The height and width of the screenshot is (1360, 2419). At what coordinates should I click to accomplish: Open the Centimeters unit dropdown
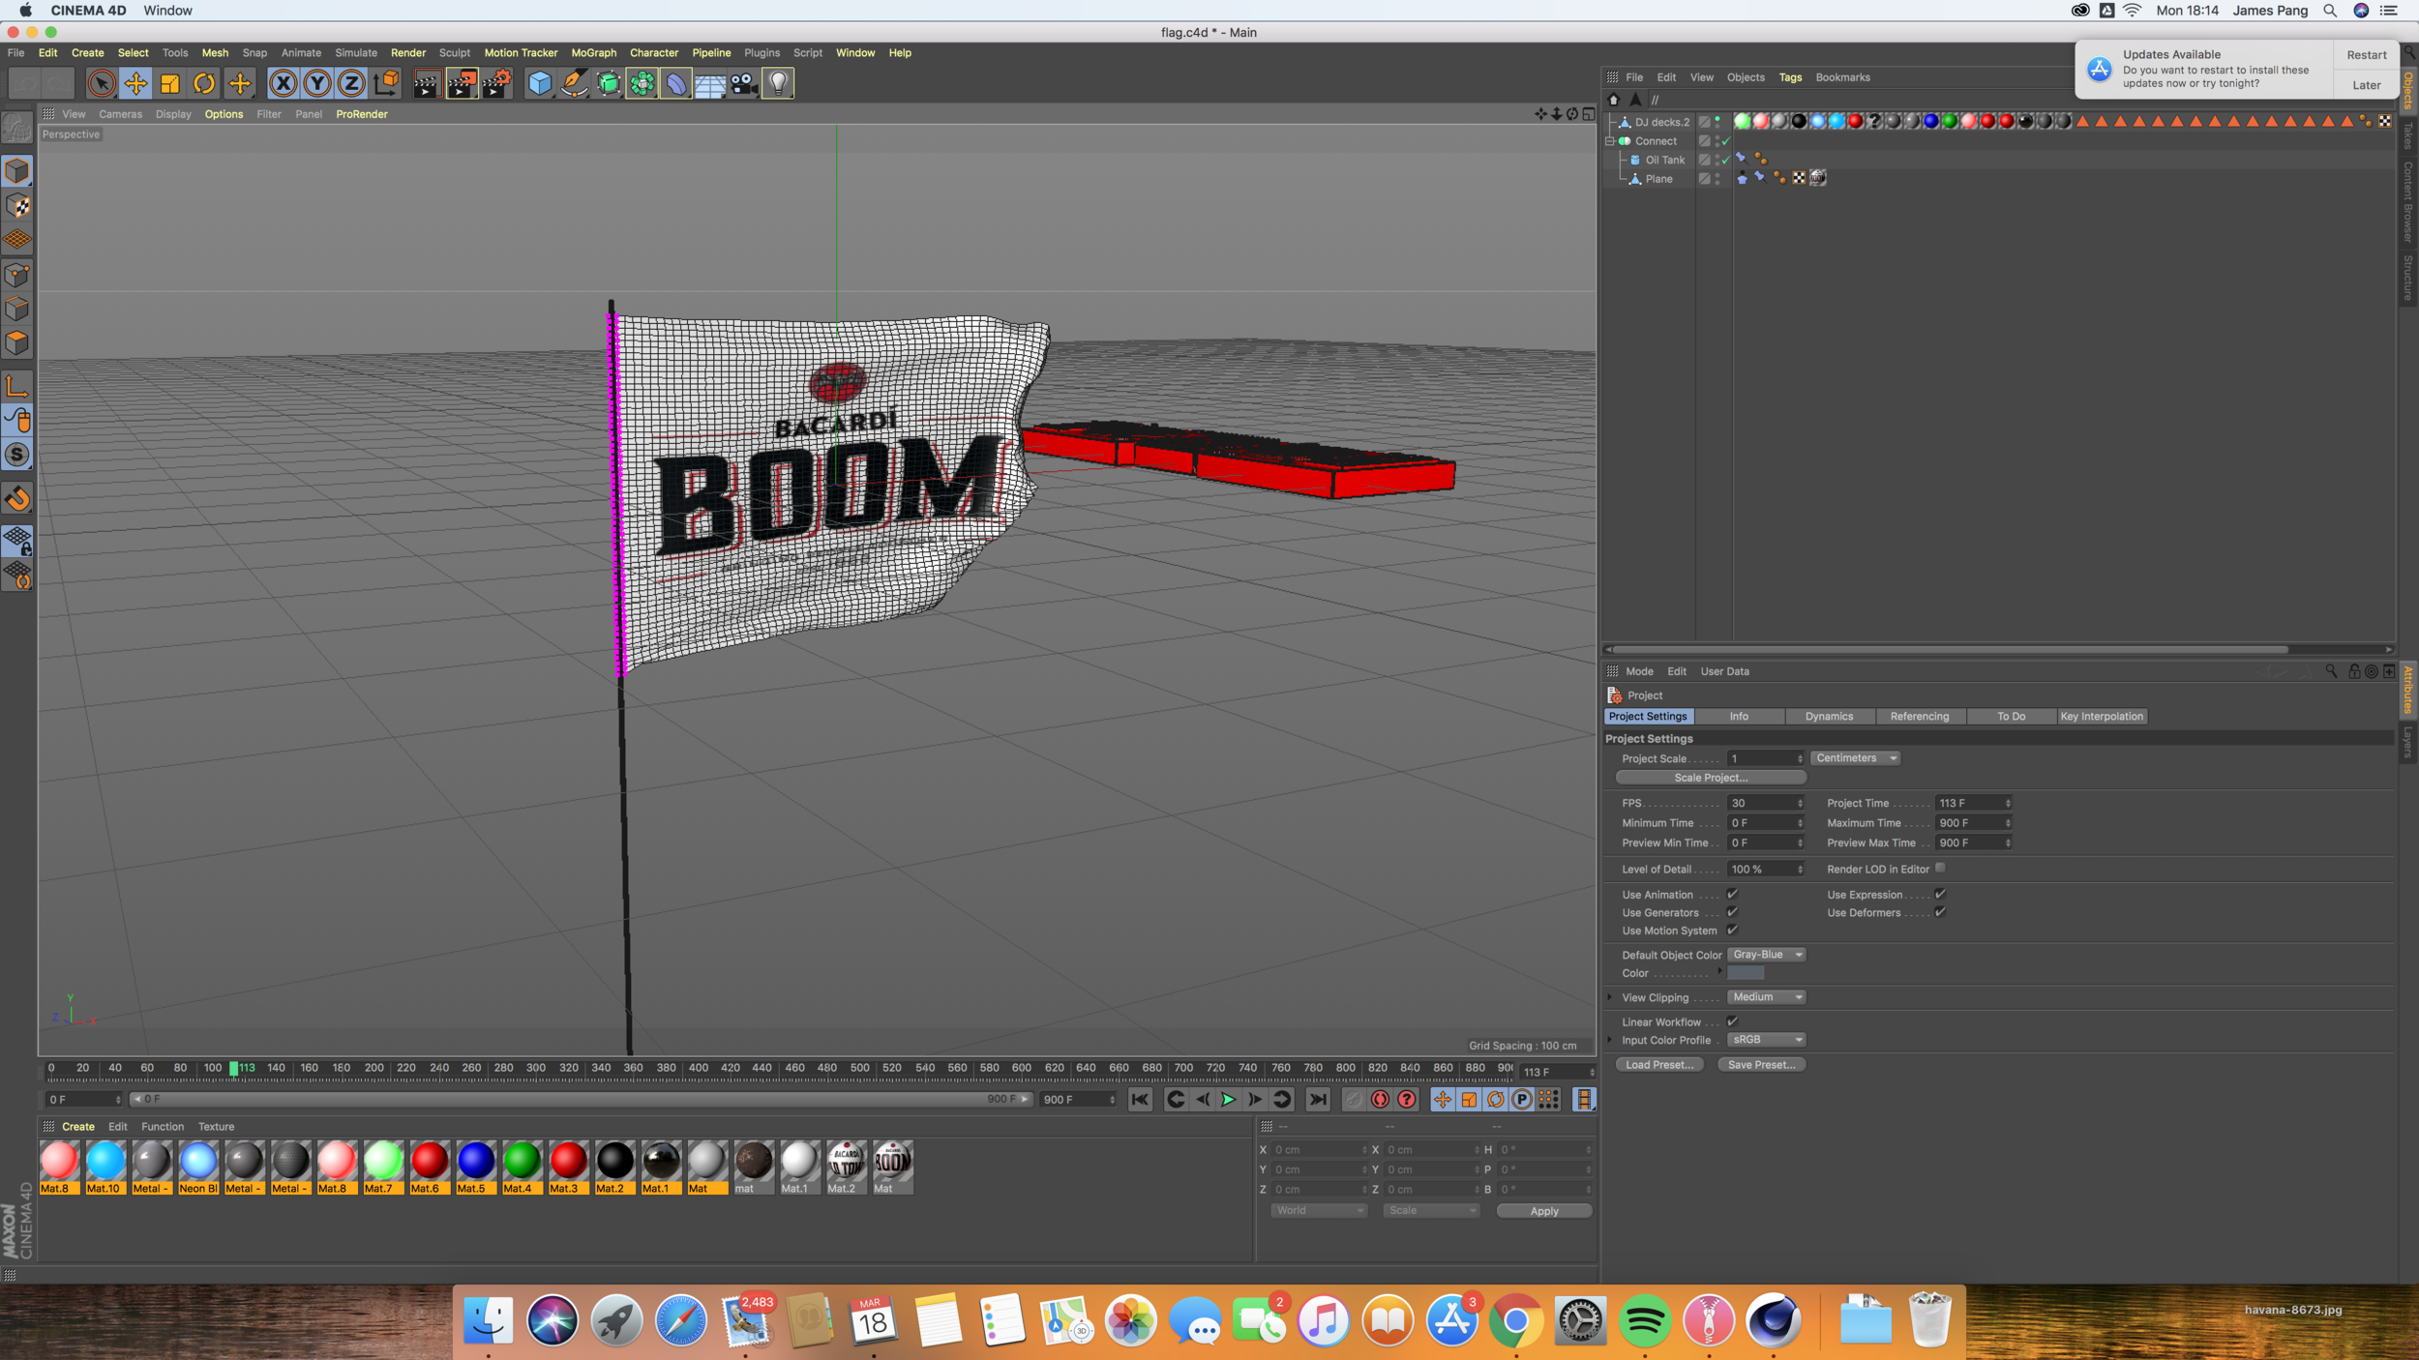pyautogui.click(x=1855, y=758)
